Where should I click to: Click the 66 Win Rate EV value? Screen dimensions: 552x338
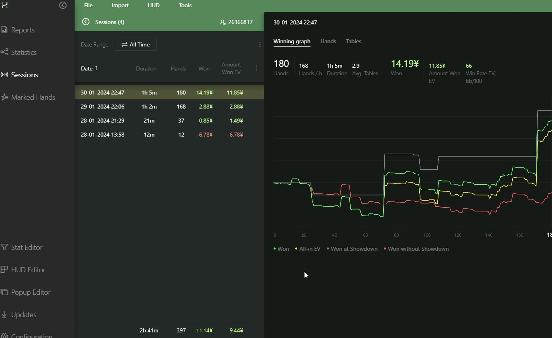(x=469, y=66)
